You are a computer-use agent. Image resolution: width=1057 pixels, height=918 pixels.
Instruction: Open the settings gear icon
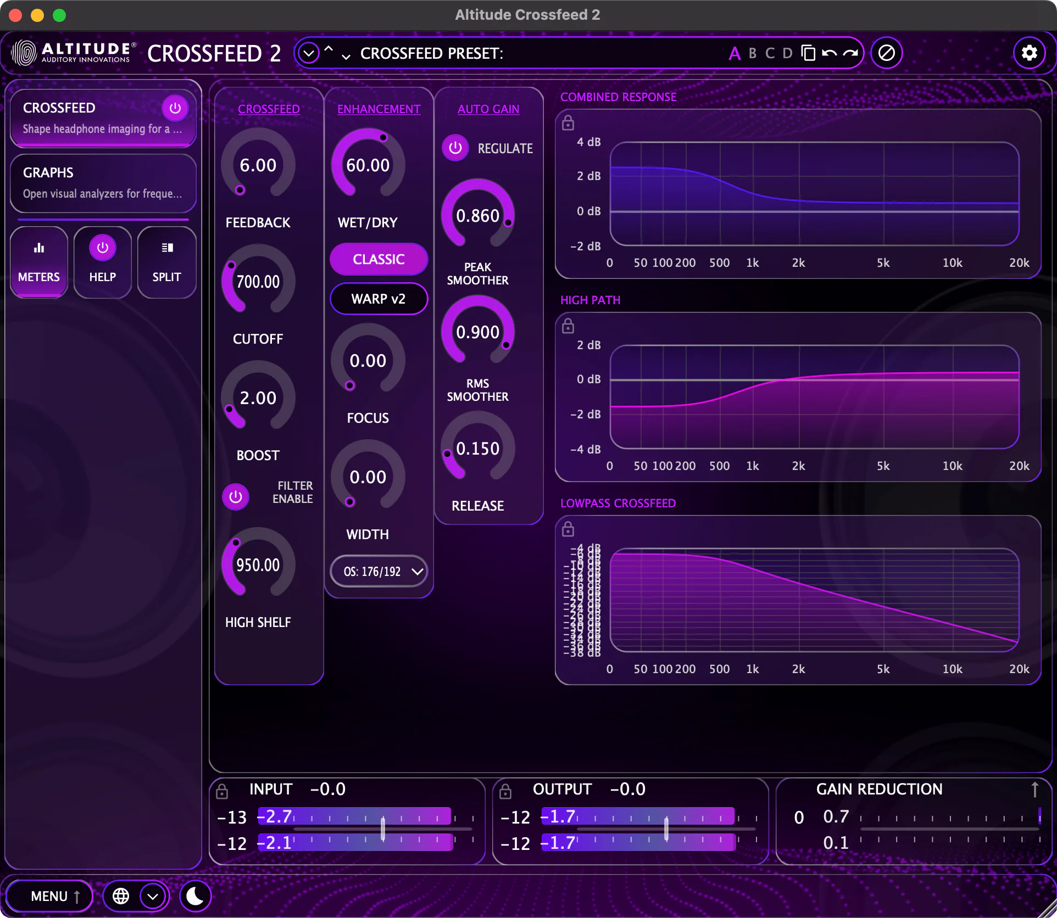point(1029,53)
